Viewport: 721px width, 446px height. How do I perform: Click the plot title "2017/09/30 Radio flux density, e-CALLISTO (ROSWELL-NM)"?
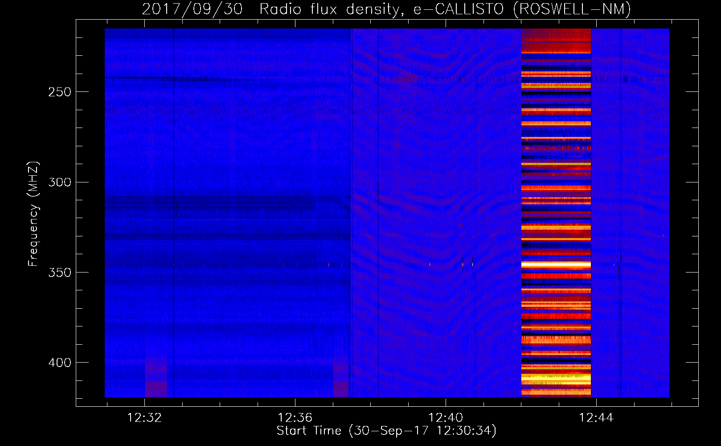(x=386, y=9)
